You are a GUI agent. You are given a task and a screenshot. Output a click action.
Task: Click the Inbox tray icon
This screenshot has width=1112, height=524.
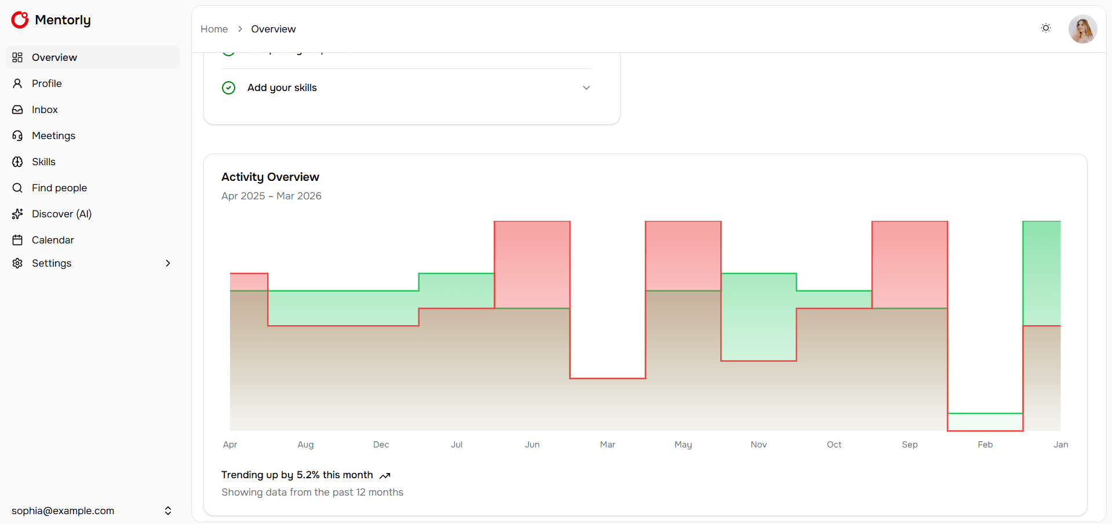coord(17,110)
